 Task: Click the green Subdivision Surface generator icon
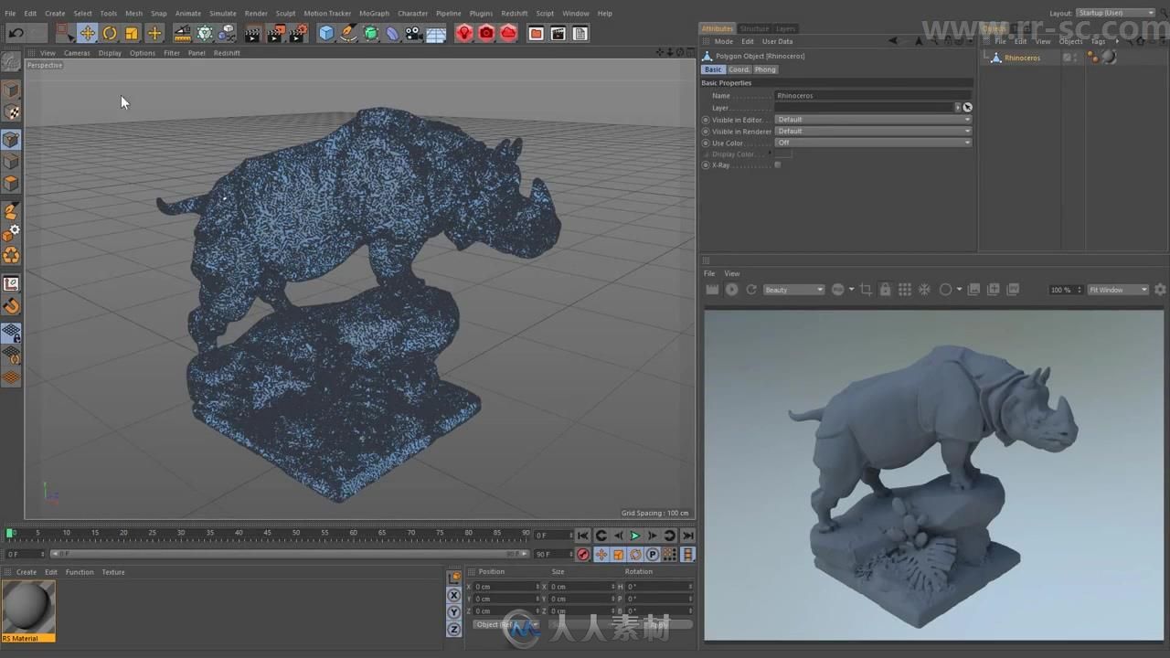pos(370,34)
